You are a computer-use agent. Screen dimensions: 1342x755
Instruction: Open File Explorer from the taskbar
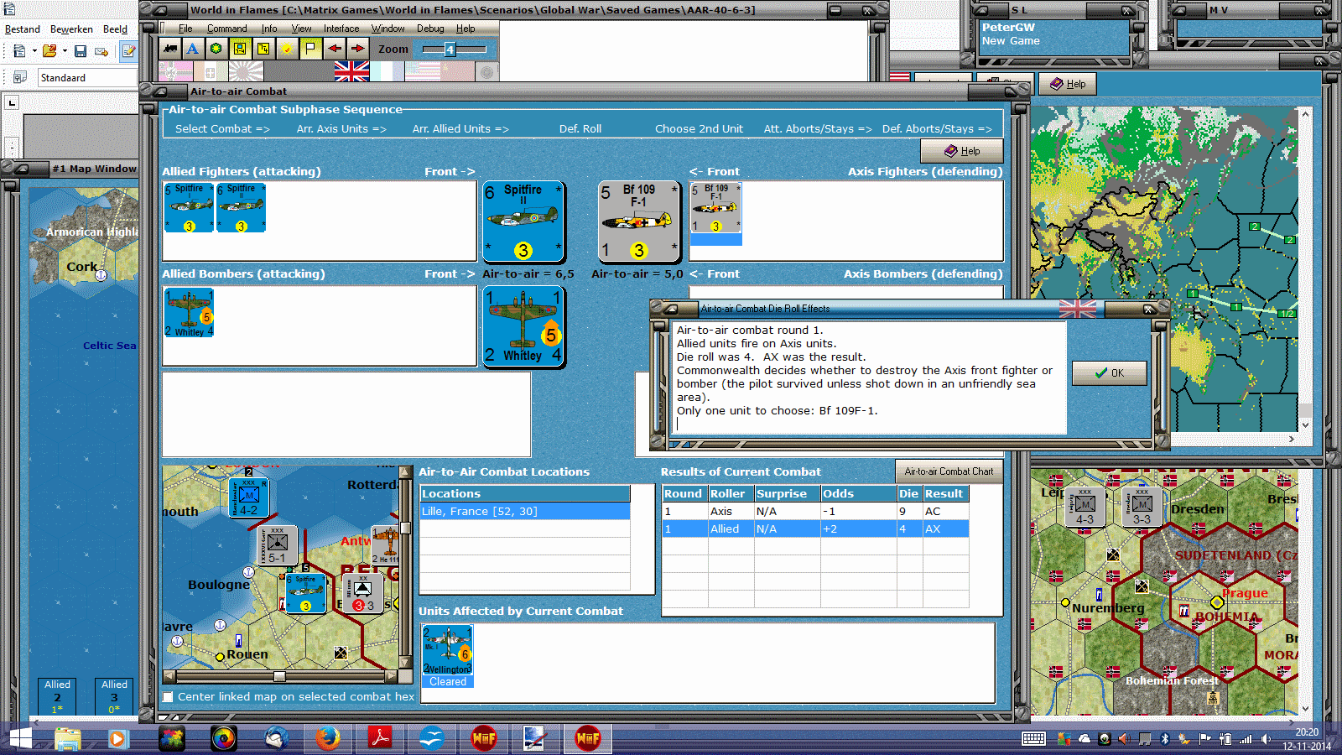pos(68,738)
